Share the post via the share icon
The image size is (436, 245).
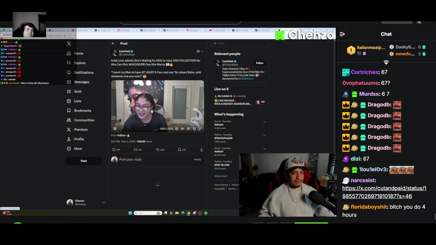[201, 150]
